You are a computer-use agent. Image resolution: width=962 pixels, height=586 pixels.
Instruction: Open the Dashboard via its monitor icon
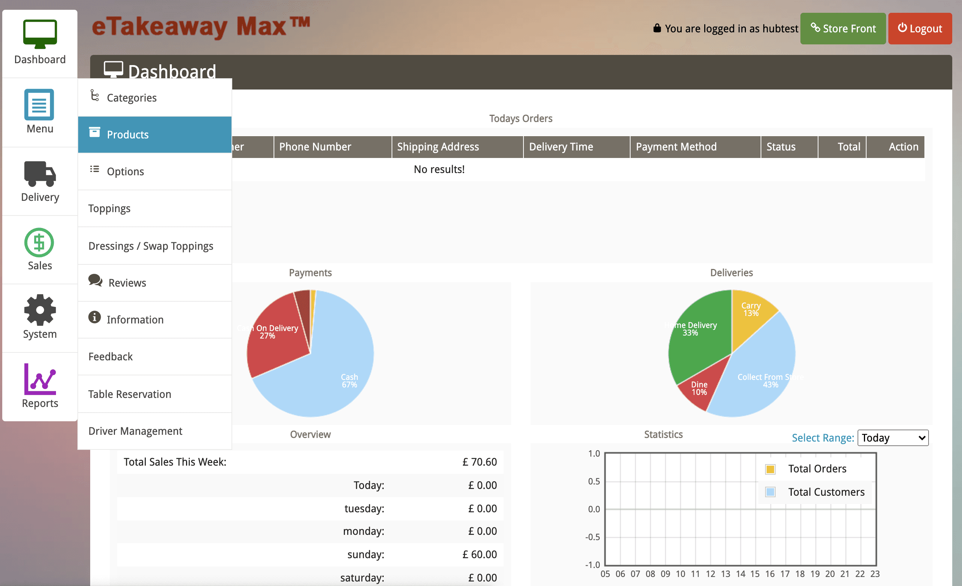point(39,34)
